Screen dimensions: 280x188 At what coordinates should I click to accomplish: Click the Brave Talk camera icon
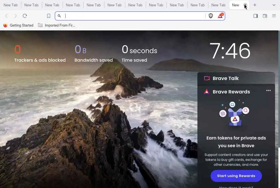click(x=207, y=78)
